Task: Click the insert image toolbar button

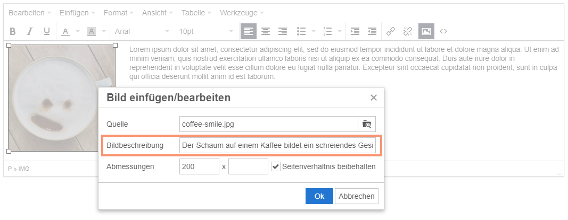Action: tap(426, 31)
